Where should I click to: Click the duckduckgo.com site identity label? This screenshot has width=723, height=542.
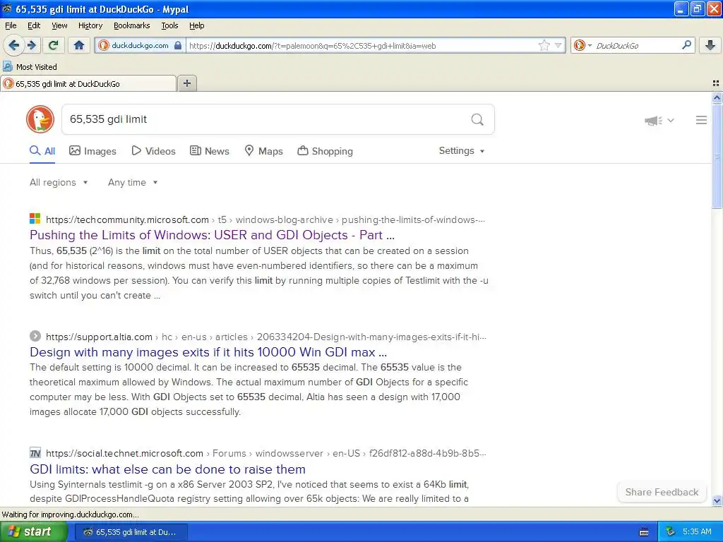pos(140,46)
